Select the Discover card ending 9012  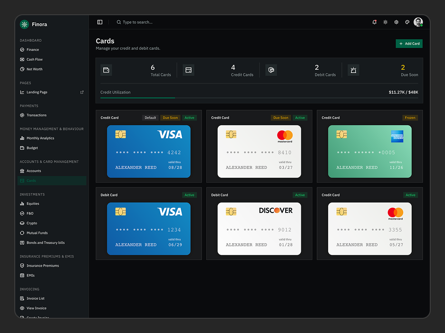click(x=259, y=229)
